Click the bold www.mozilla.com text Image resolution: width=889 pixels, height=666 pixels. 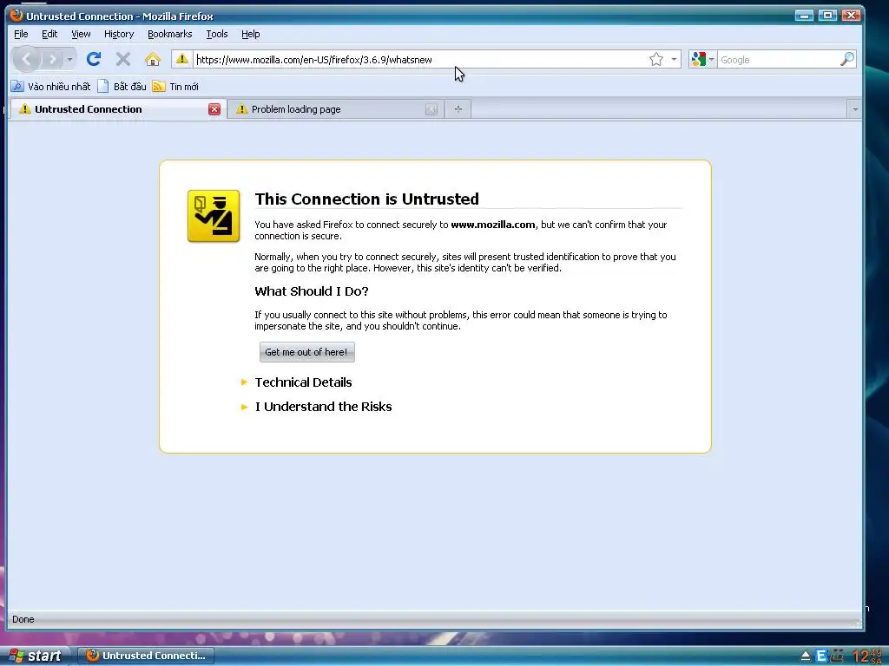click(x=493, y=225)
